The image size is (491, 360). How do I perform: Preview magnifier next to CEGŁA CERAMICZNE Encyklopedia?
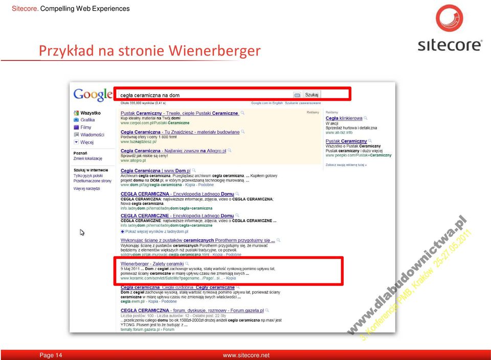(237, 215)
